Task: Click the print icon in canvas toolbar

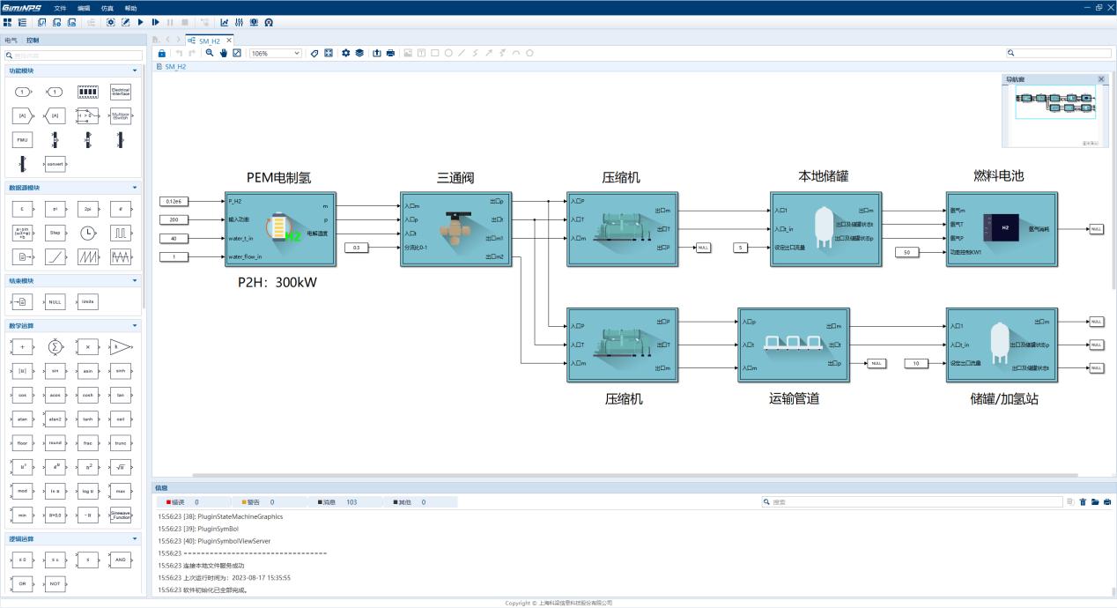Action: click(x=390, y=53)
